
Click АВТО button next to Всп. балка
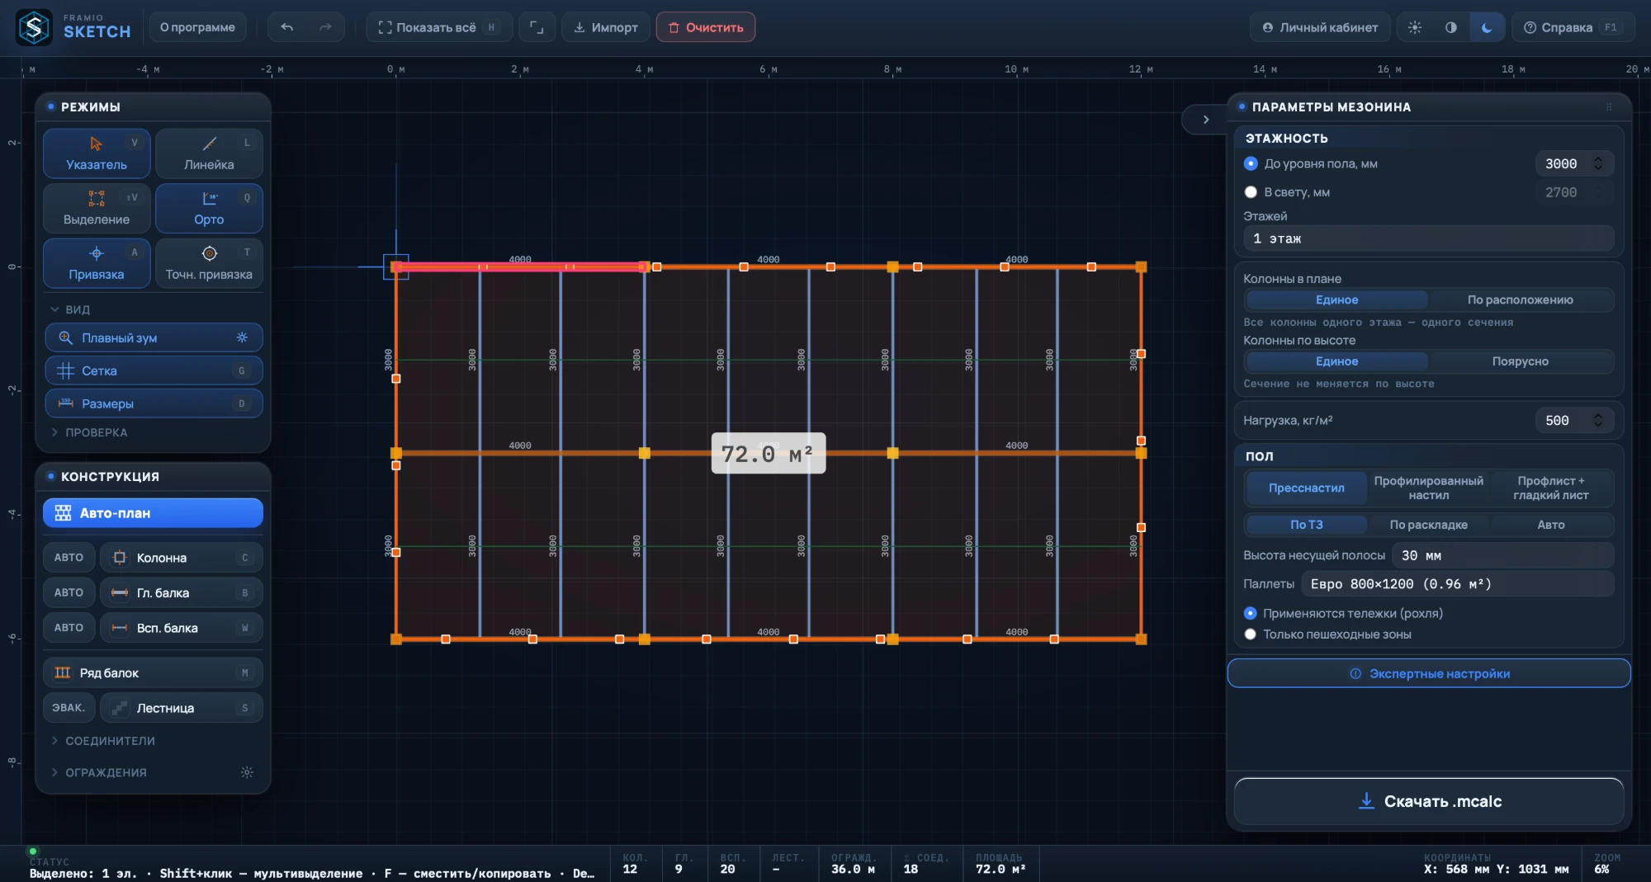[x=69, y=628]
